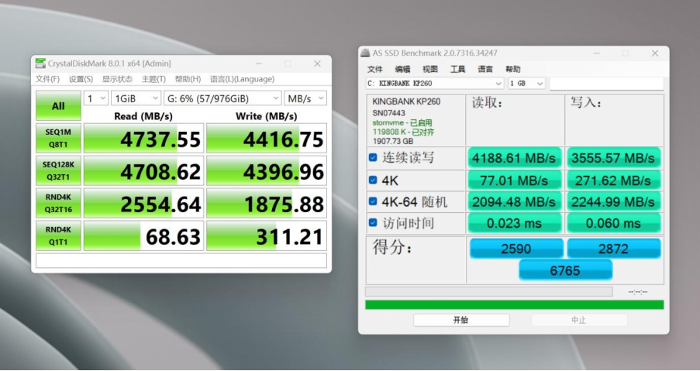The height and width of the screenshot is (371, 700).
Task: Click RND4K Q32T16 write value 1875.88
Action: (267, 203)
